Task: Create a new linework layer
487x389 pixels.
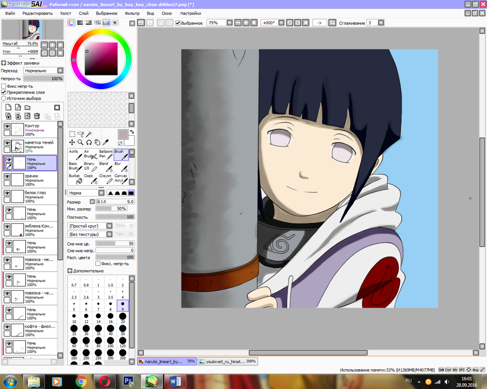Action: click(x=18, y=107)
